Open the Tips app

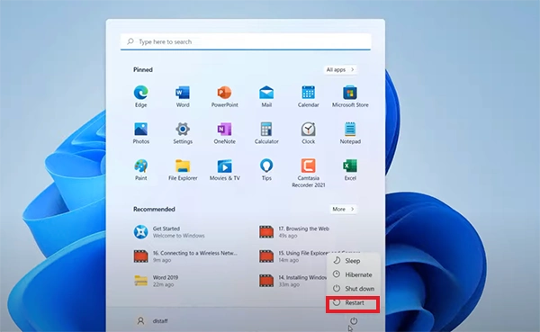(x=266, y=169)
